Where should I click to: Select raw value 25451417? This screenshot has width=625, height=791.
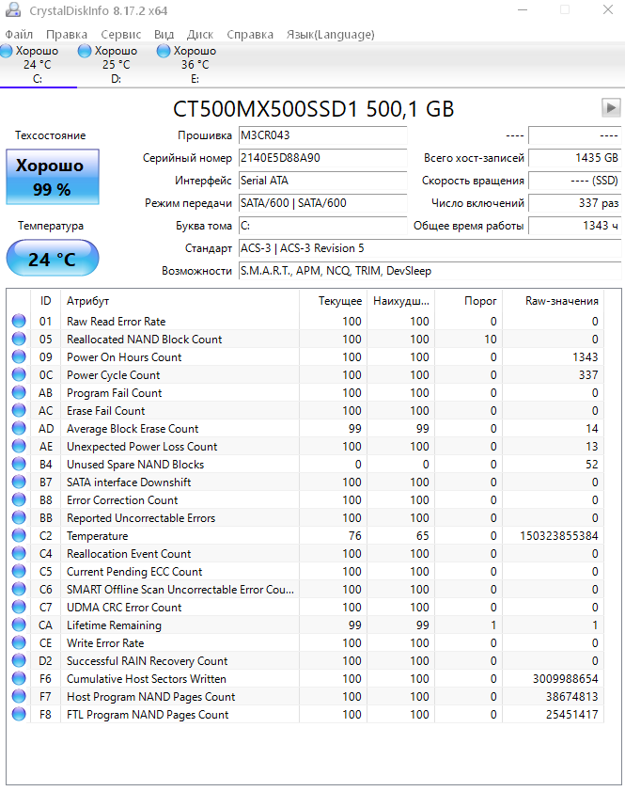(x=572, y=715)
